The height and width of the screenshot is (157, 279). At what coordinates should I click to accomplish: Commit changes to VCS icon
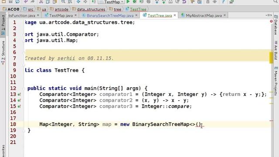(164, 2)
